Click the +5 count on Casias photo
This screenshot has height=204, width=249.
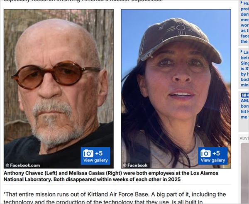[x=216, y=153]
